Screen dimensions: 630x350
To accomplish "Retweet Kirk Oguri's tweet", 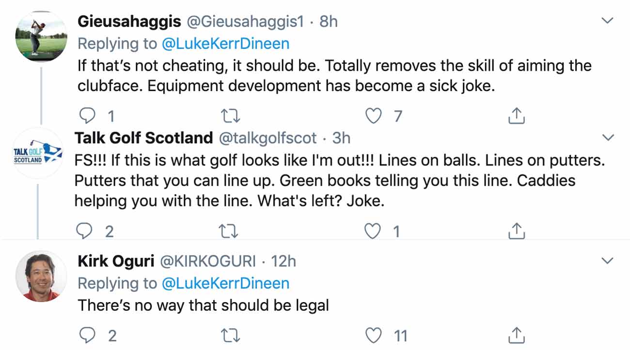I will click(x=229, y=335).
